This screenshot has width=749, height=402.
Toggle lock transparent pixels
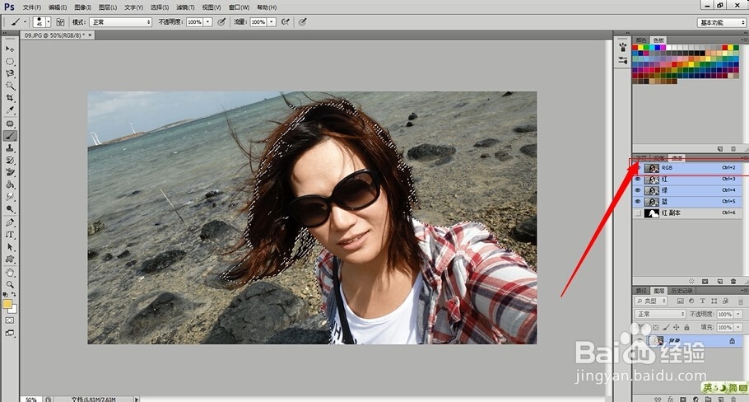pyautogui.click(x=655, y=327)
